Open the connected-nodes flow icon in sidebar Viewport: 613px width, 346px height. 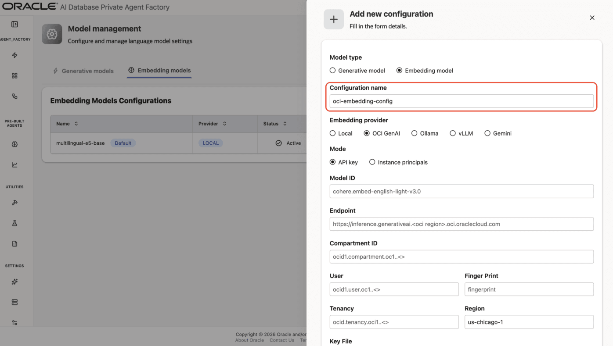tap(14, 96)
